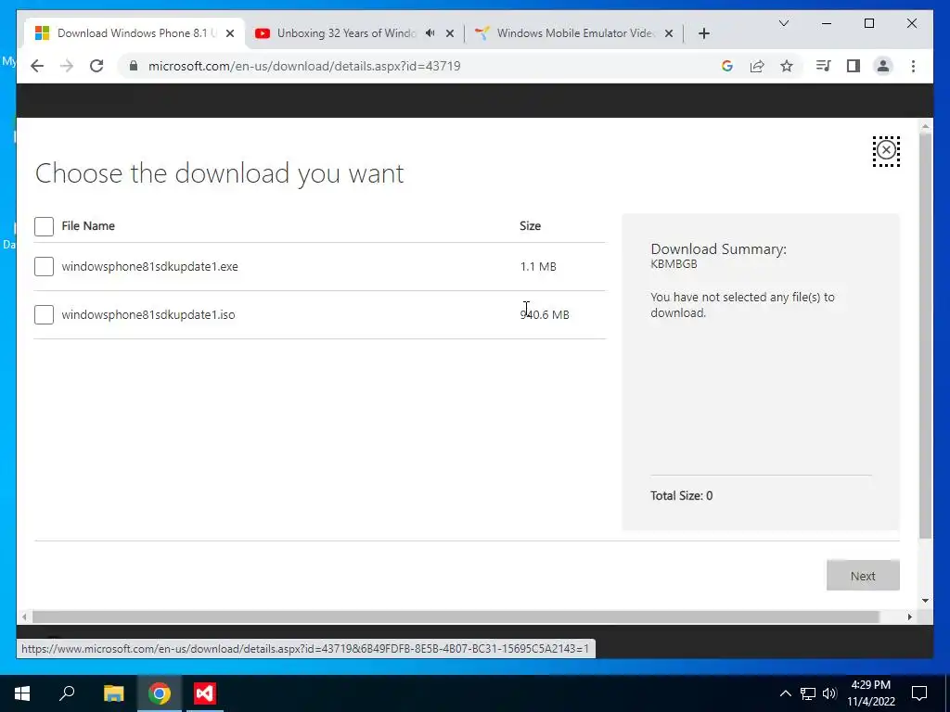
Task: Show hidden system tray icons
Action: click(785, 693)
